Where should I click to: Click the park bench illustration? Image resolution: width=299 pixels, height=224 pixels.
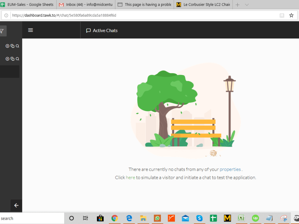point(196,132)
